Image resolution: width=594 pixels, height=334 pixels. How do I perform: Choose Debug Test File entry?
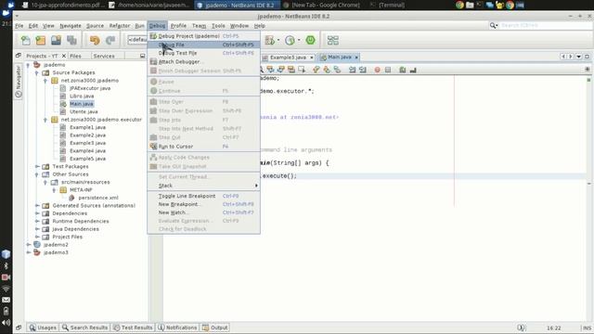(x=203, y=53)
